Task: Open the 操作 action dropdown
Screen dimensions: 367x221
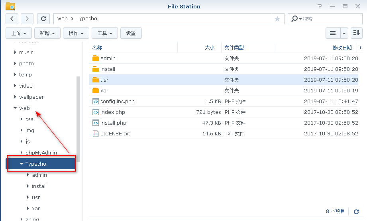Action: click(x=76, y=33)
